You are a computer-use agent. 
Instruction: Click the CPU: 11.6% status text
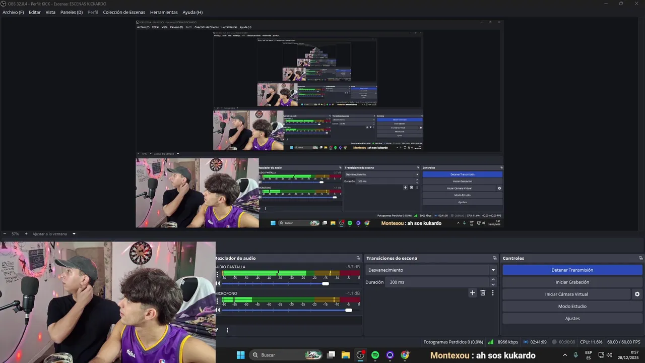591,342
